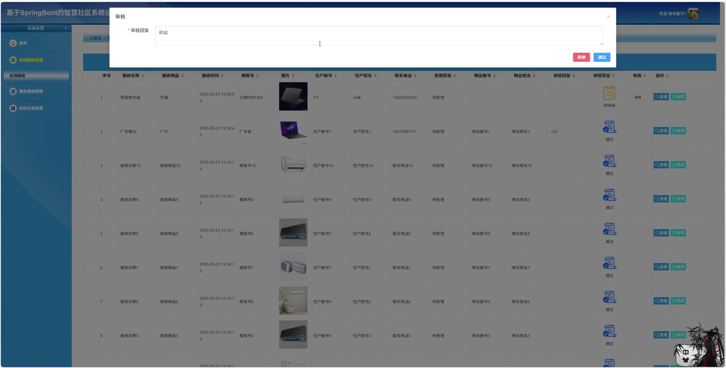Sort by 报修时间 column arrows

pos(222,76)
